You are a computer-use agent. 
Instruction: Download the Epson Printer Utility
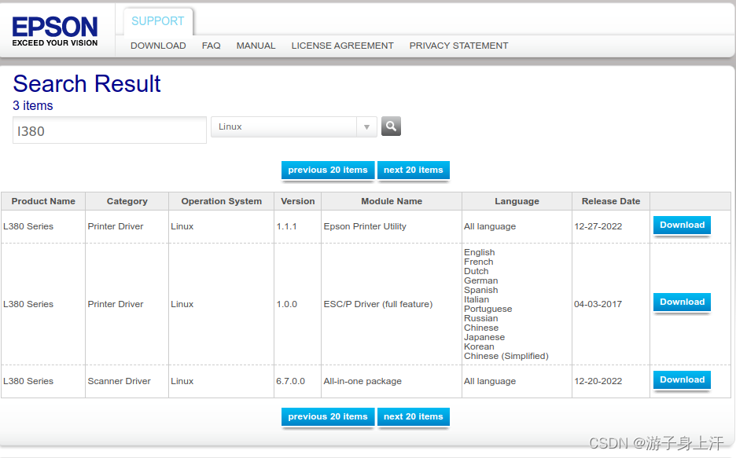682,225
